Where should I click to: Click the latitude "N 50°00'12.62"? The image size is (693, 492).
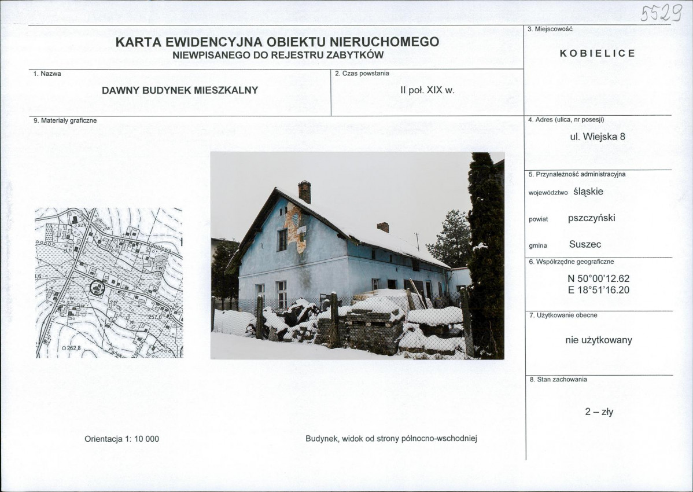click(598, 279)
